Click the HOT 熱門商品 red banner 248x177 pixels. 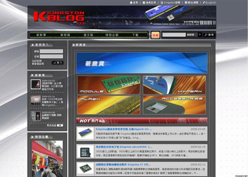[142, 121]
